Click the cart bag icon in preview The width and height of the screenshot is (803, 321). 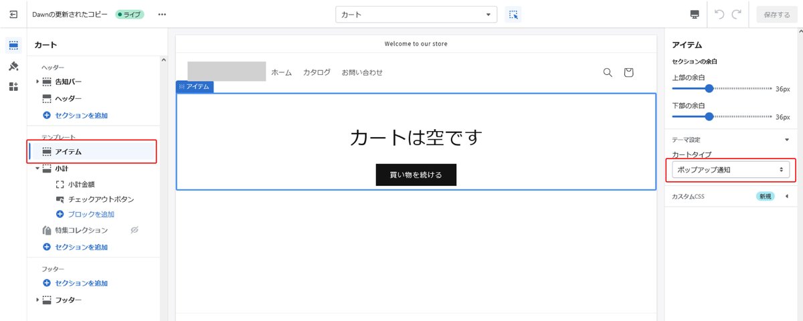[628, 72]
